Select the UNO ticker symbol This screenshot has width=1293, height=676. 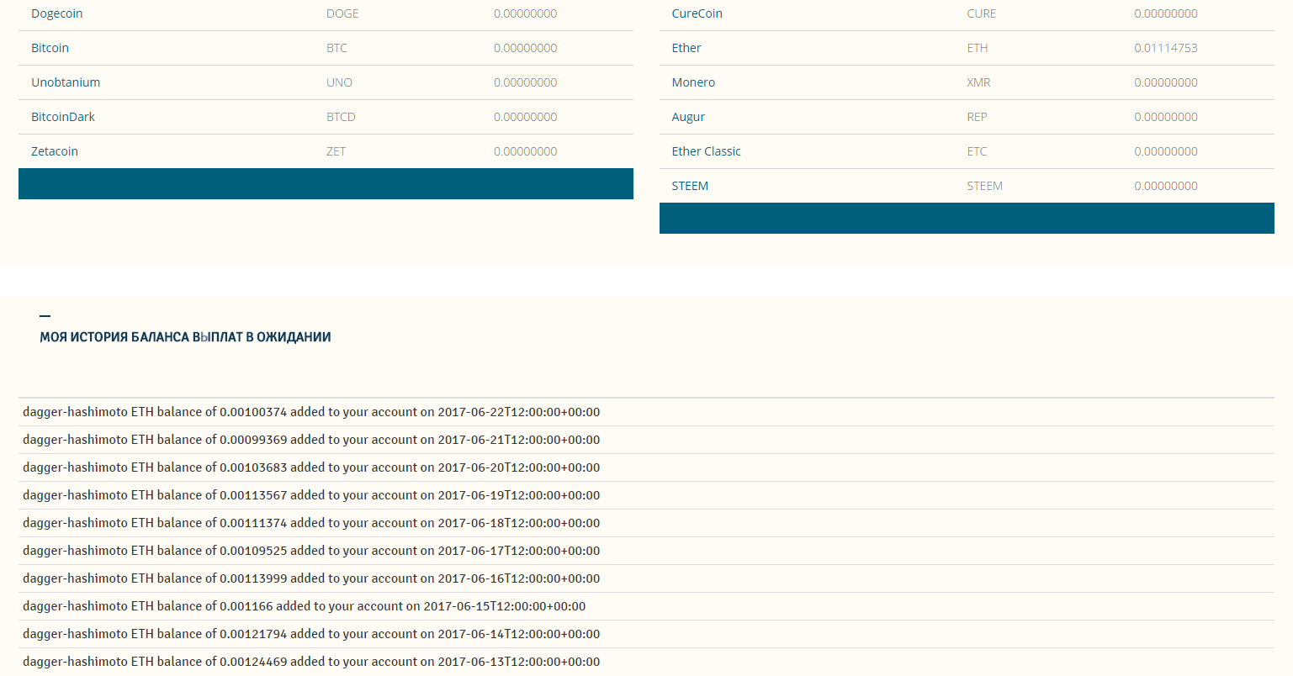(339, 82)
